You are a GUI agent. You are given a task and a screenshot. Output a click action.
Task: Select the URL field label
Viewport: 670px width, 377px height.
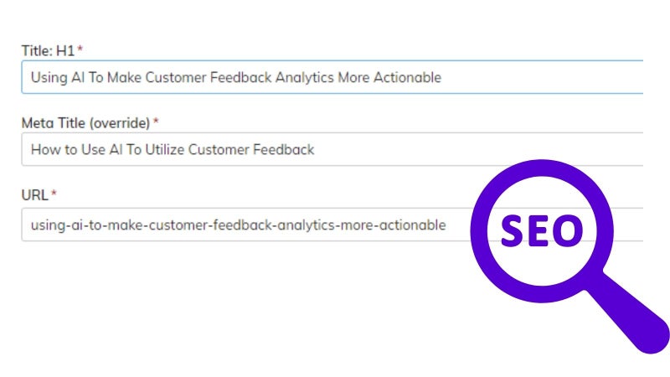34,195
